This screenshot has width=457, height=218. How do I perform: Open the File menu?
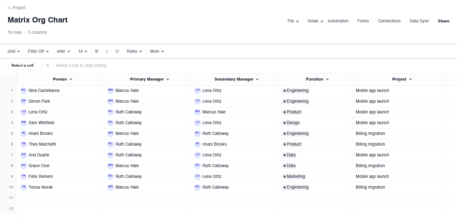pos(293,21)
